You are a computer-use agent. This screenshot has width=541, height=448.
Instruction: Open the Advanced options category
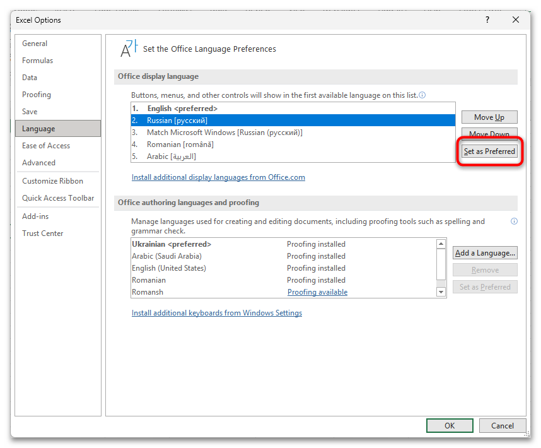(58, 163)
